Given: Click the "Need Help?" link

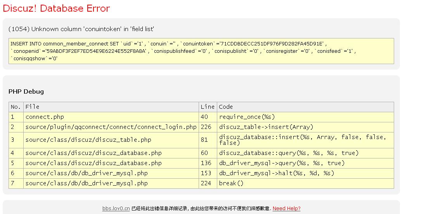Looking at the screenshot, I should coord(286,209).
